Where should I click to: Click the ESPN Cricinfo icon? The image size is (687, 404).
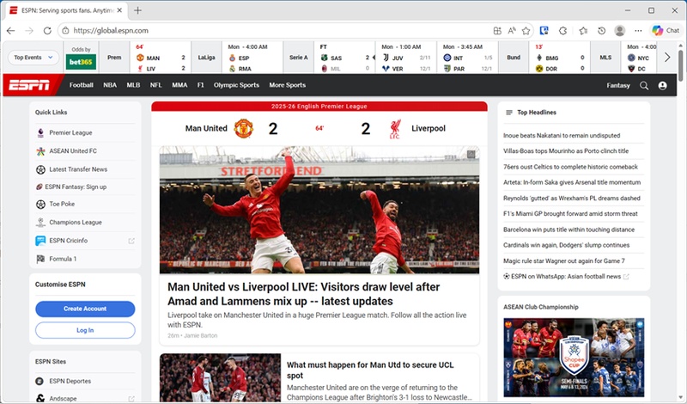click(x=40, y=241)
